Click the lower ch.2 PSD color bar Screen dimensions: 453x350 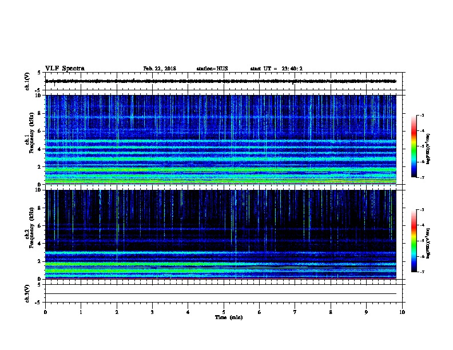[x=414, y=241]
